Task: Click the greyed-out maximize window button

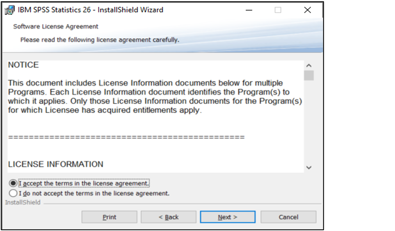Action: (278, 10)
